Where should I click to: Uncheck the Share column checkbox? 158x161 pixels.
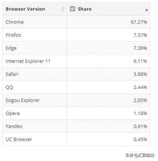point(73,9)
